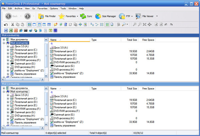Expand Мои документы in lower tree
This screenshot has width=200, height=136.
coord(4,88)
